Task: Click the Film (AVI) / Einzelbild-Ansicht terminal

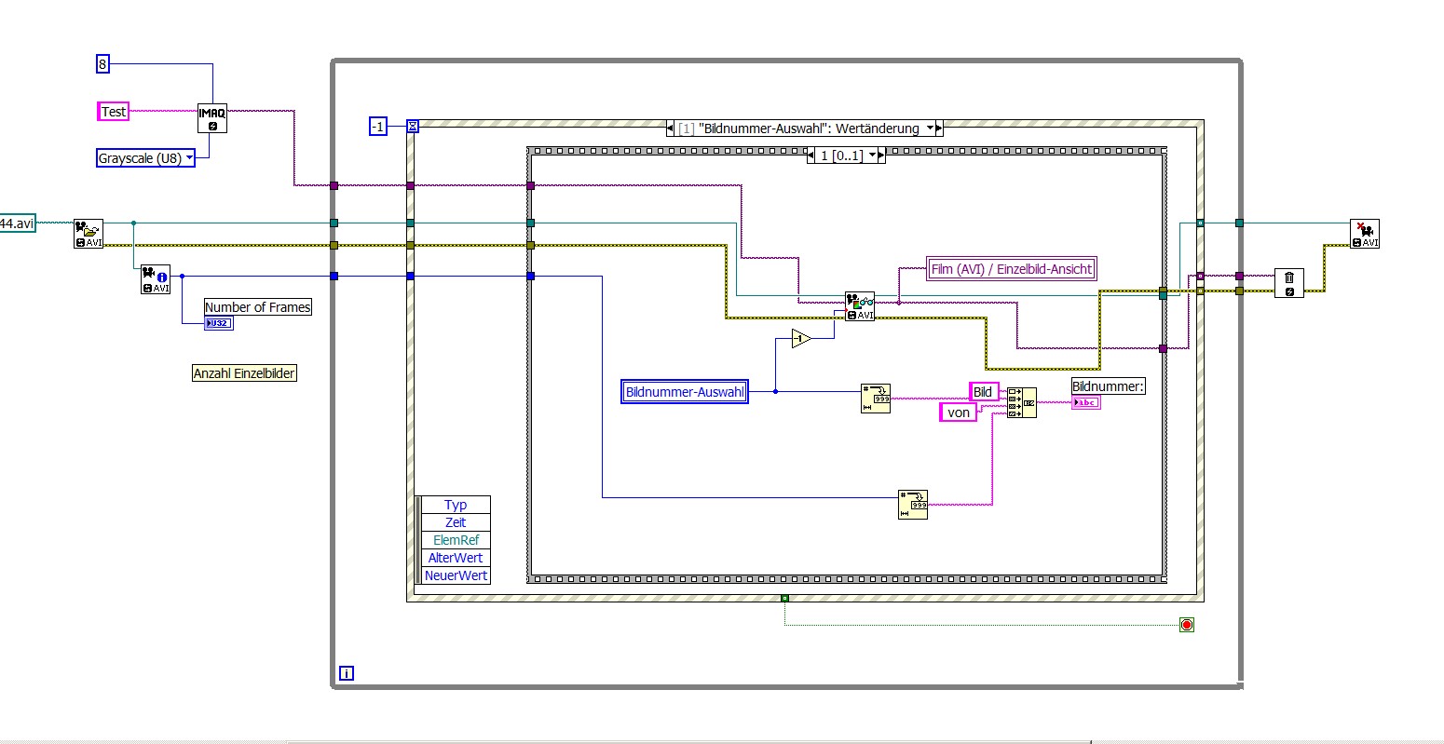Action: tap(1011, 269)
